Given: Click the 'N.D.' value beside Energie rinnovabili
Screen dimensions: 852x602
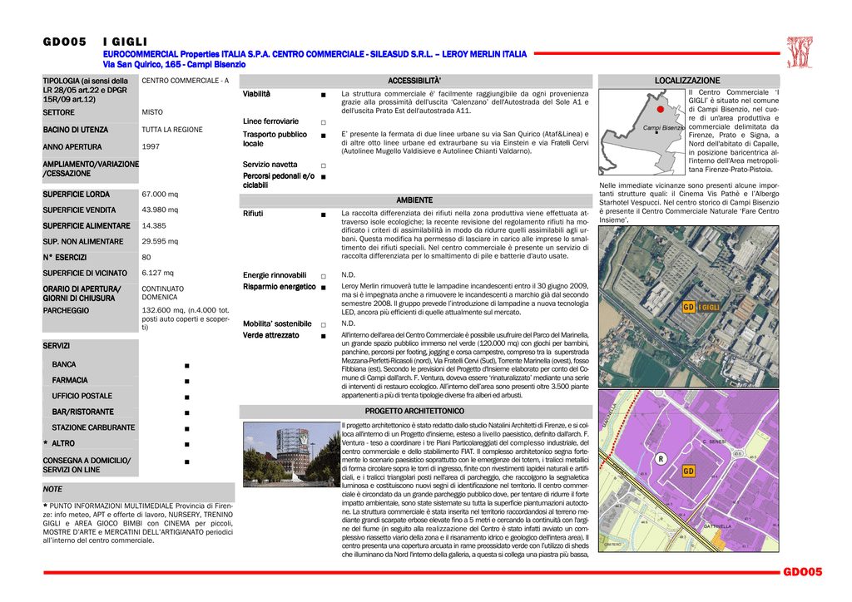Looking at the screenshot, I should point(349,274).
